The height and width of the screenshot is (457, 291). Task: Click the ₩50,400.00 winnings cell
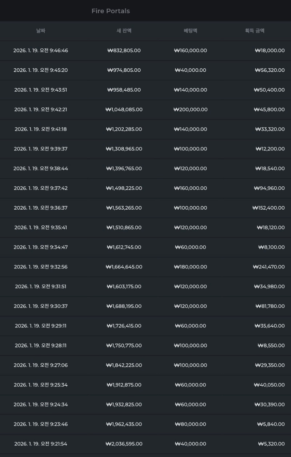[270, 90]
